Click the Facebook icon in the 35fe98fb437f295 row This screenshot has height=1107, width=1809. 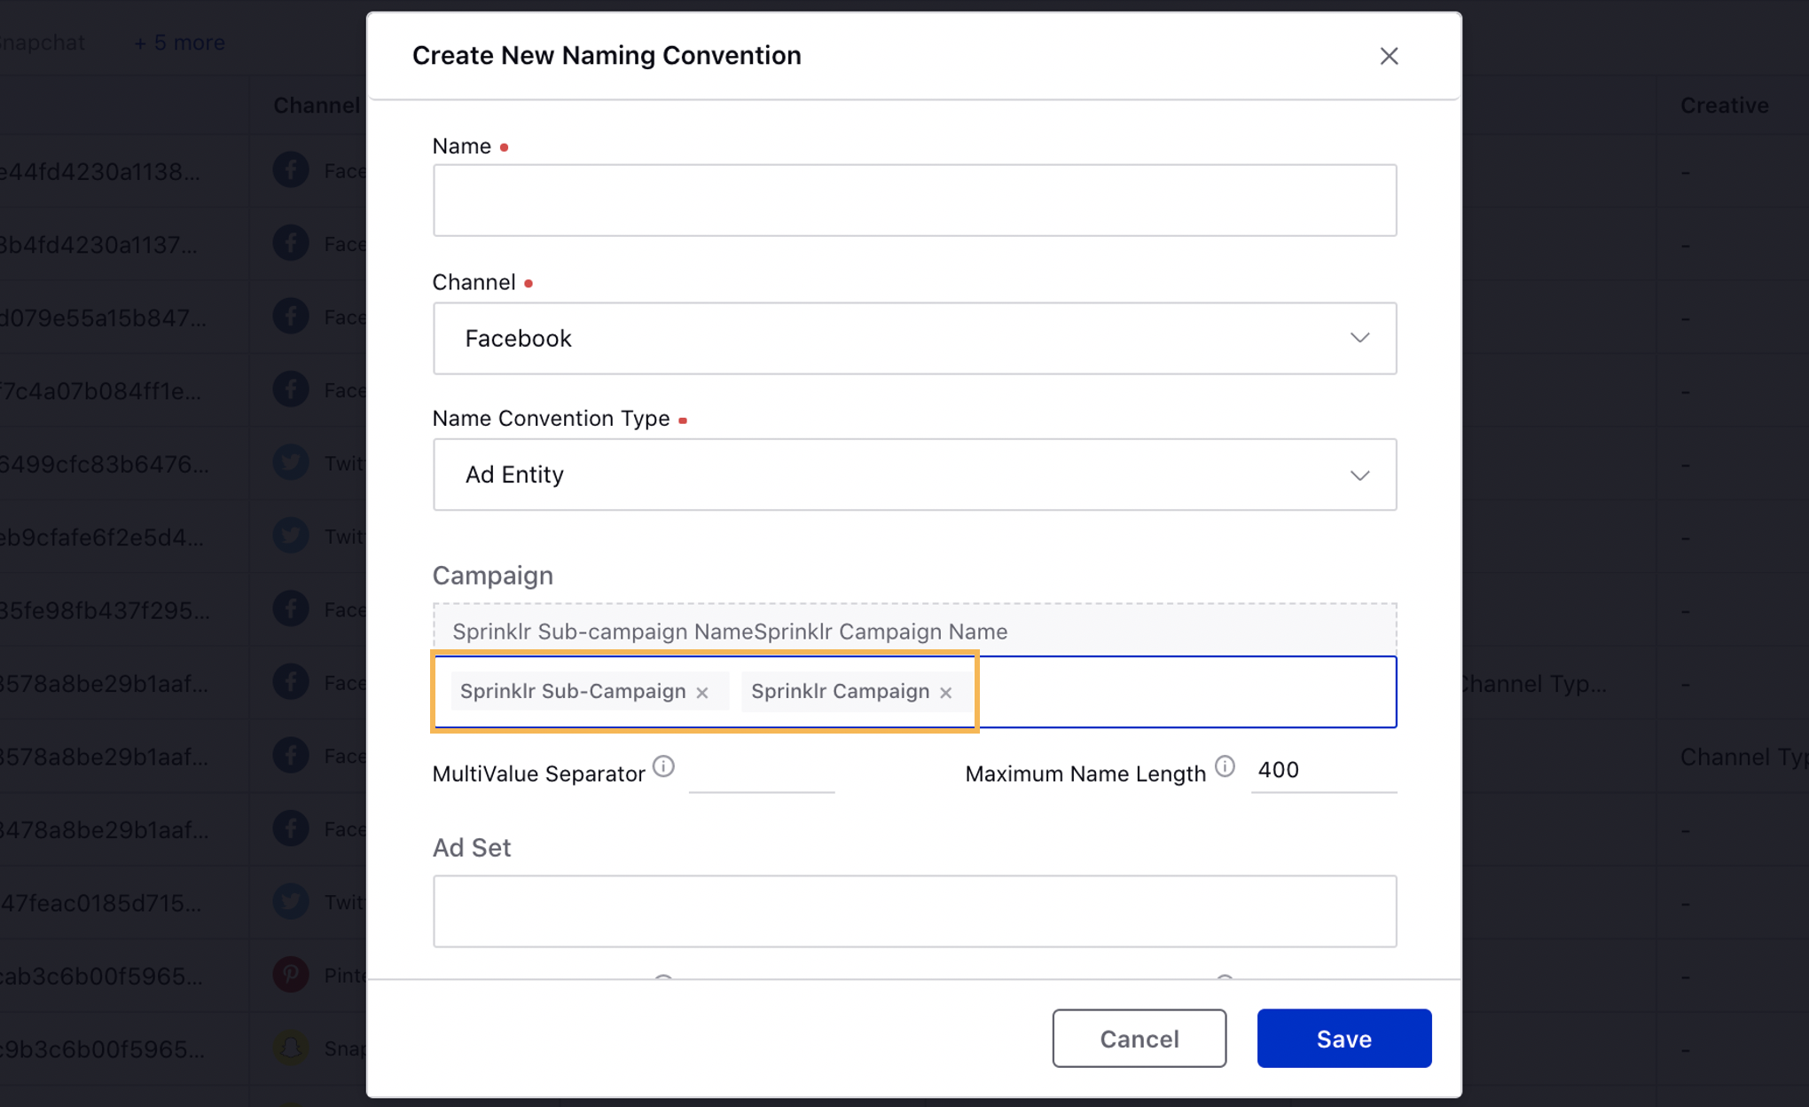tap(291, 609)
